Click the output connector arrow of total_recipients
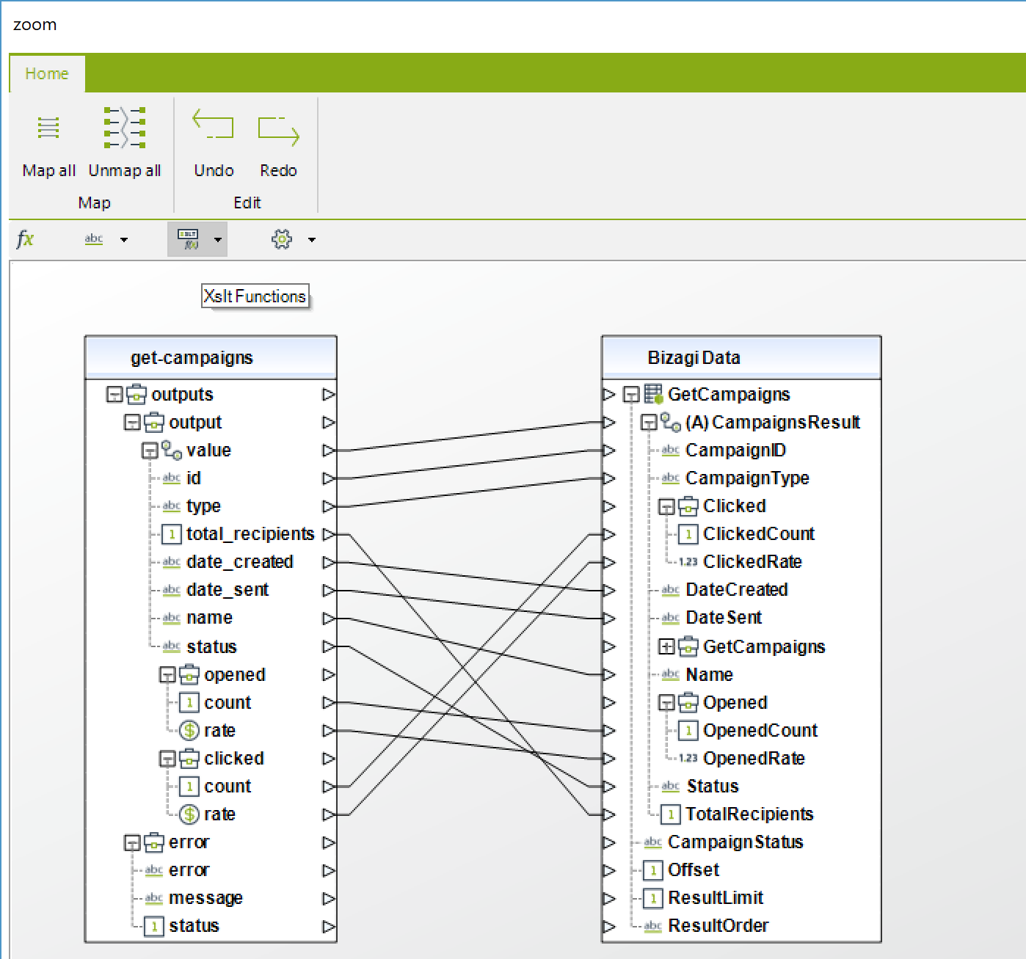The width and height of the screenshot is (1026, 959). click(329, 534)
